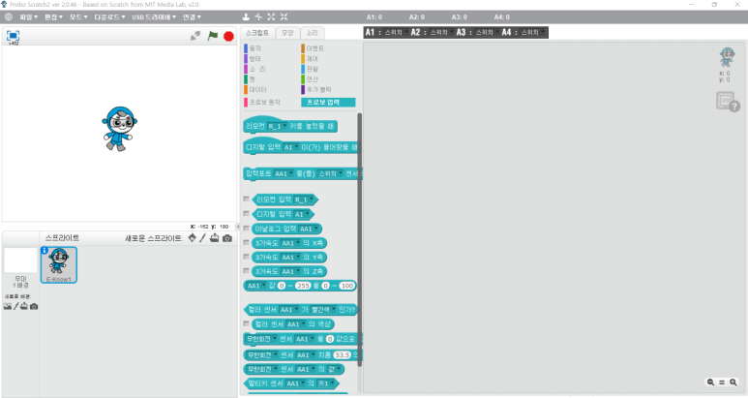Select the duplicate stamp tool

click(x=246, y=16)
